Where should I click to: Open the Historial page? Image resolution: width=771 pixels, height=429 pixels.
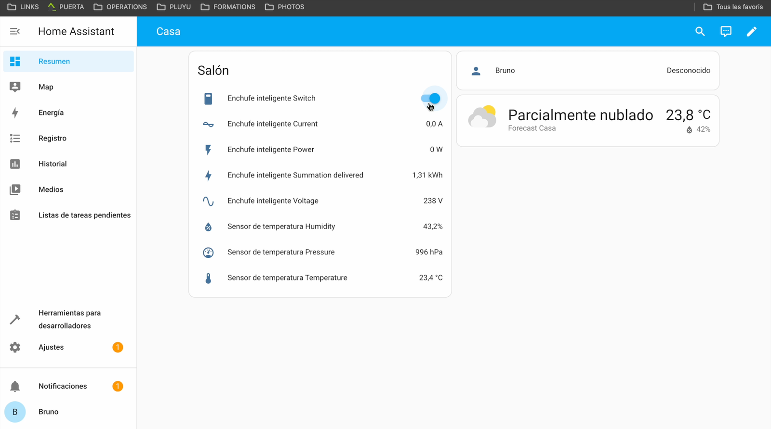pyautogui.click(x=68, y=164)
